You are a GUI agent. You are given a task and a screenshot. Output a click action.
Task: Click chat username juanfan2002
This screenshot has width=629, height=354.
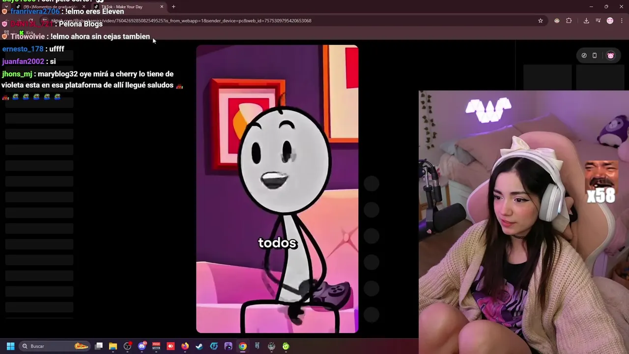pyautogui.click(x=23, y=61)
